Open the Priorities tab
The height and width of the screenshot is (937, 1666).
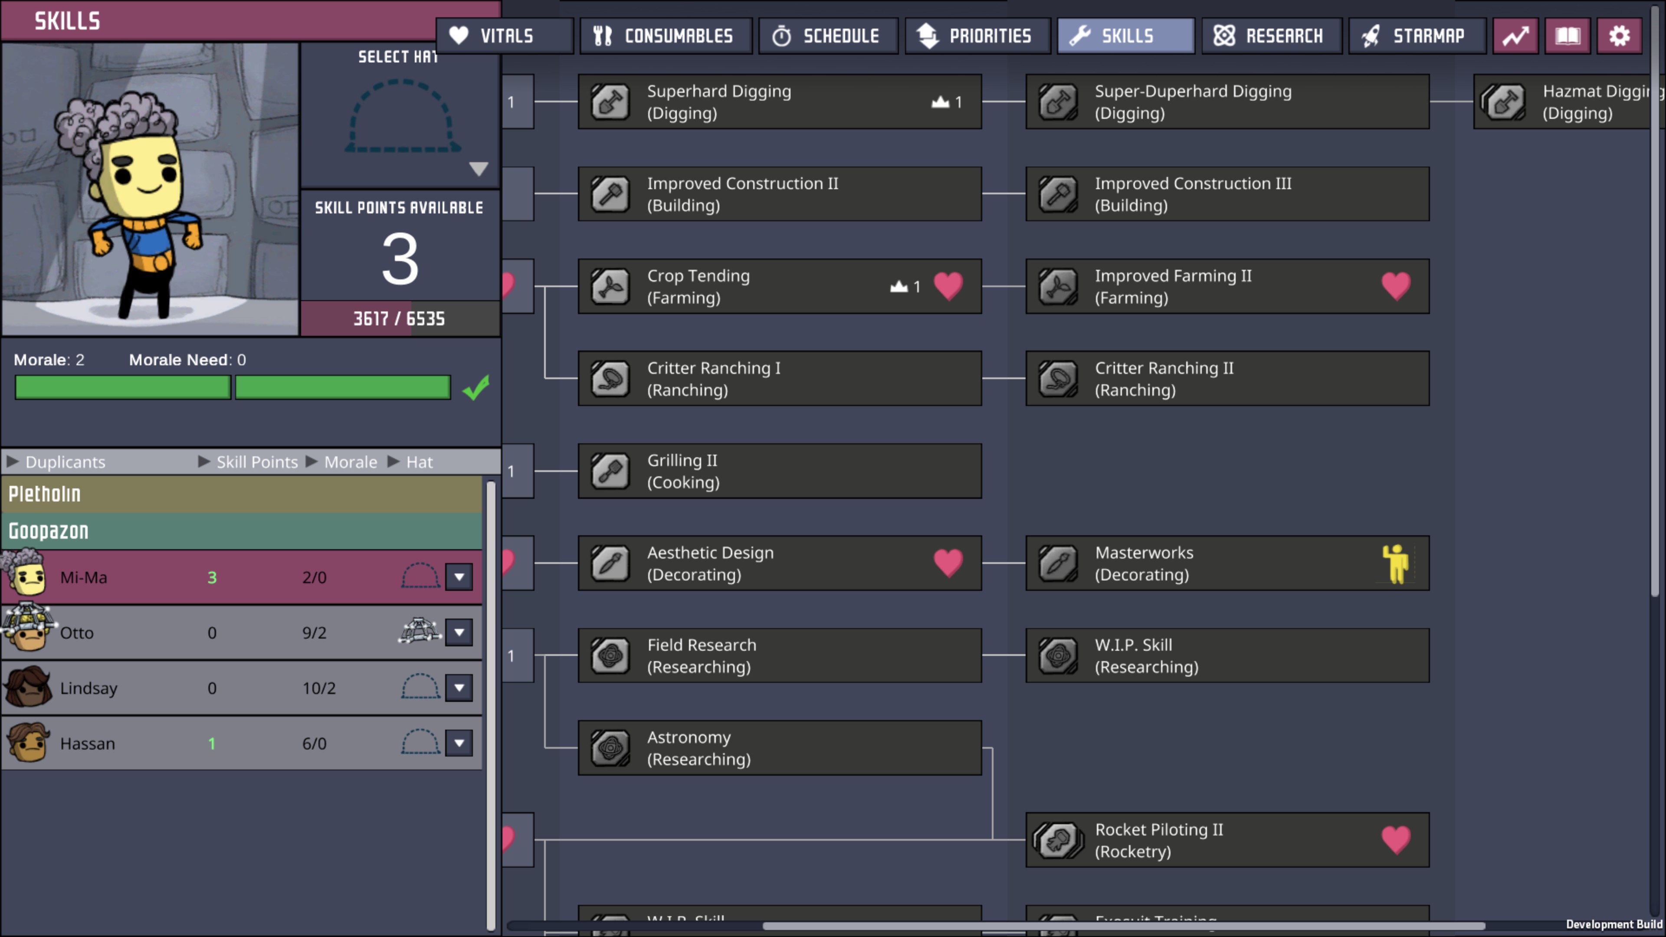pyautogui.click(x=977, y=36)
